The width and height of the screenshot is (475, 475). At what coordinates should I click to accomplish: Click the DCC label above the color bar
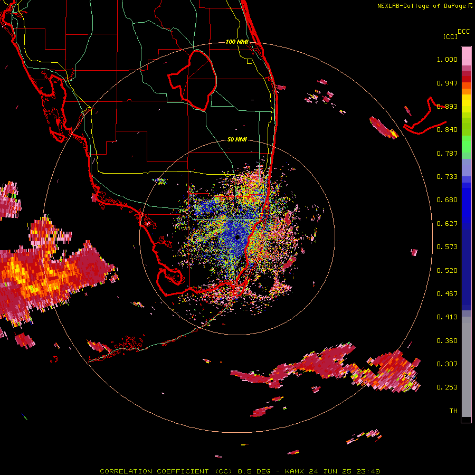(x=463, y=32)
